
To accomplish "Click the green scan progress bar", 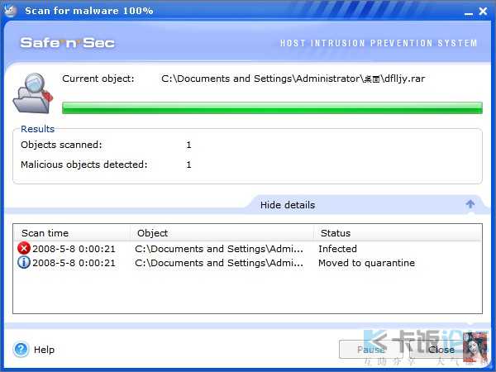I will tap(272, 107).
